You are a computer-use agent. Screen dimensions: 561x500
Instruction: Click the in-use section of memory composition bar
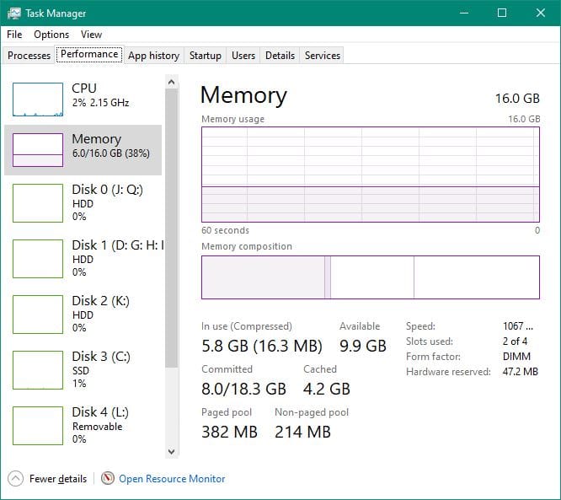coord(263,277)
